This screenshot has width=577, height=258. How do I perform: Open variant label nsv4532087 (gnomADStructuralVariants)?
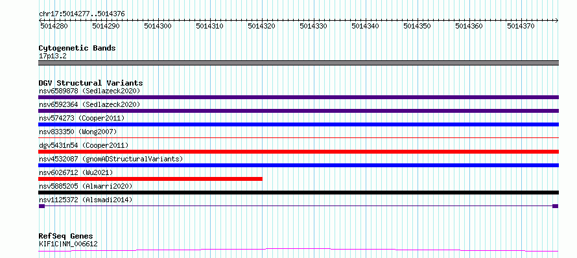111,159
